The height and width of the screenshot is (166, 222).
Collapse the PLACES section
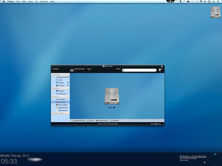point(53,97)
